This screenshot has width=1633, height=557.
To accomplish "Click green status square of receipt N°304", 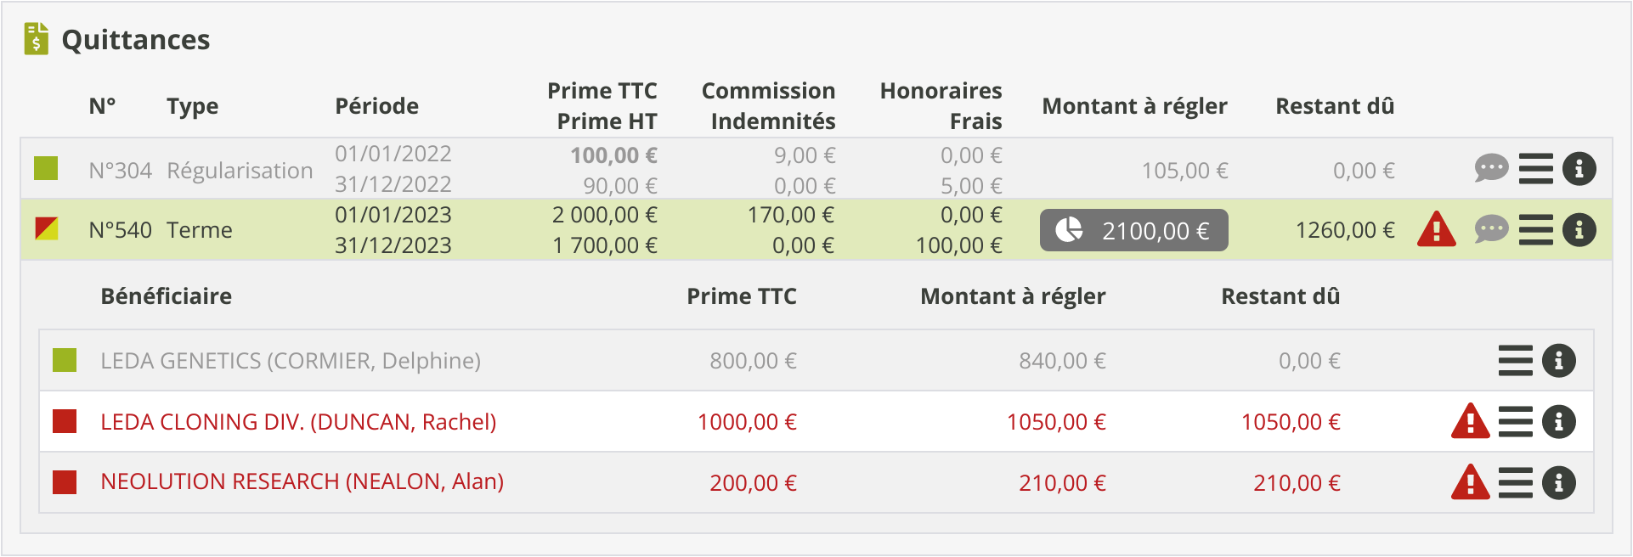I will click(x=46, y=168).
